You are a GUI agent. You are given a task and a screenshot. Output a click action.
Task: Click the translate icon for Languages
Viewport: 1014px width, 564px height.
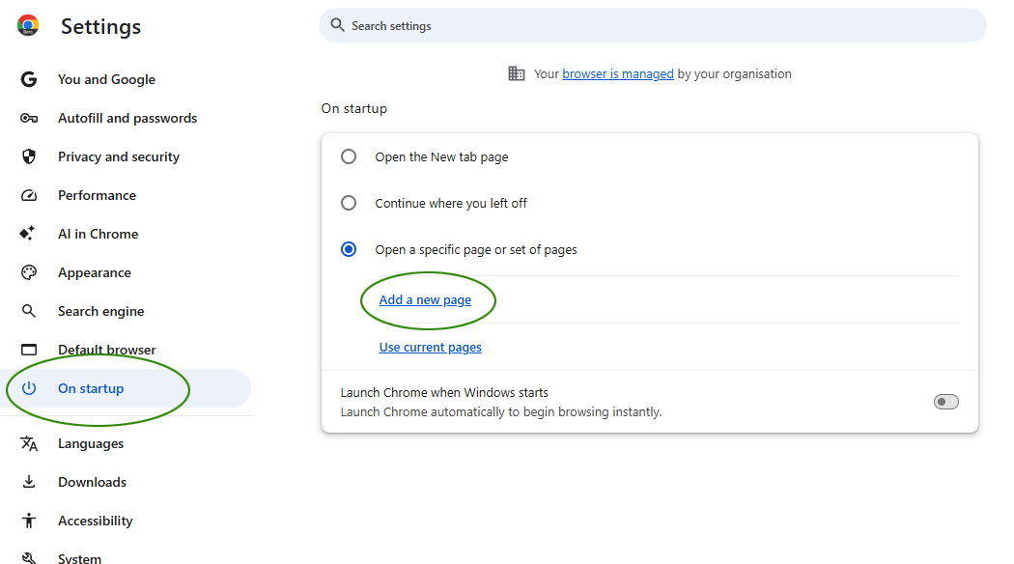pos(28,443)
